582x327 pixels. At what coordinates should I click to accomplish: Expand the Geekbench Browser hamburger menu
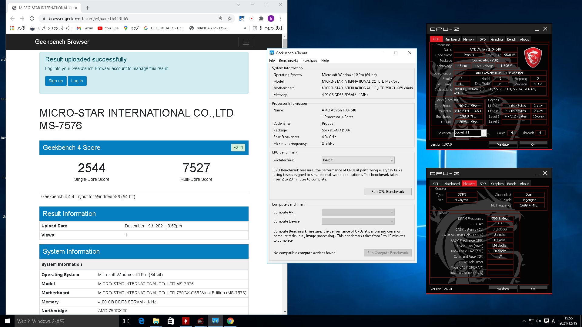[x=246, y=42]
